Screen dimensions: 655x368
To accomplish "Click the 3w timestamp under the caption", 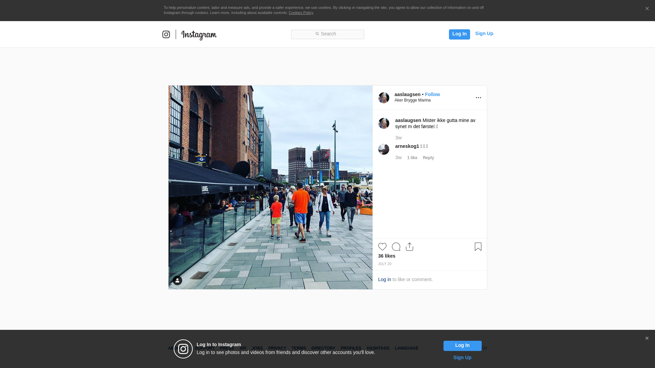I will [398, 138].
